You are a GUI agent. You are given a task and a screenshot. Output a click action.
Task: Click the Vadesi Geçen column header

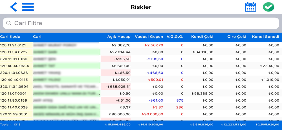[x=149, y=37]
